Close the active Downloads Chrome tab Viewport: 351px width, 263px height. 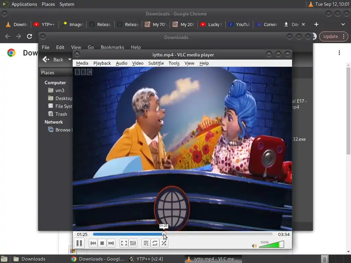point(303,24)
